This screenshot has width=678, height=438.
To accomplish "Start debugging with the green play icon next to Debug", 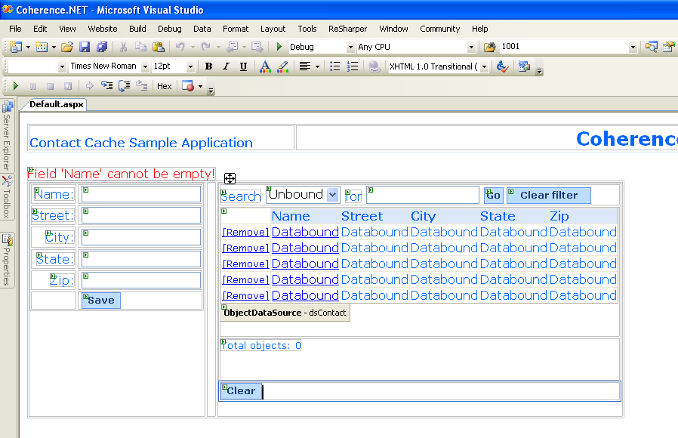I will tap(279, 47).
